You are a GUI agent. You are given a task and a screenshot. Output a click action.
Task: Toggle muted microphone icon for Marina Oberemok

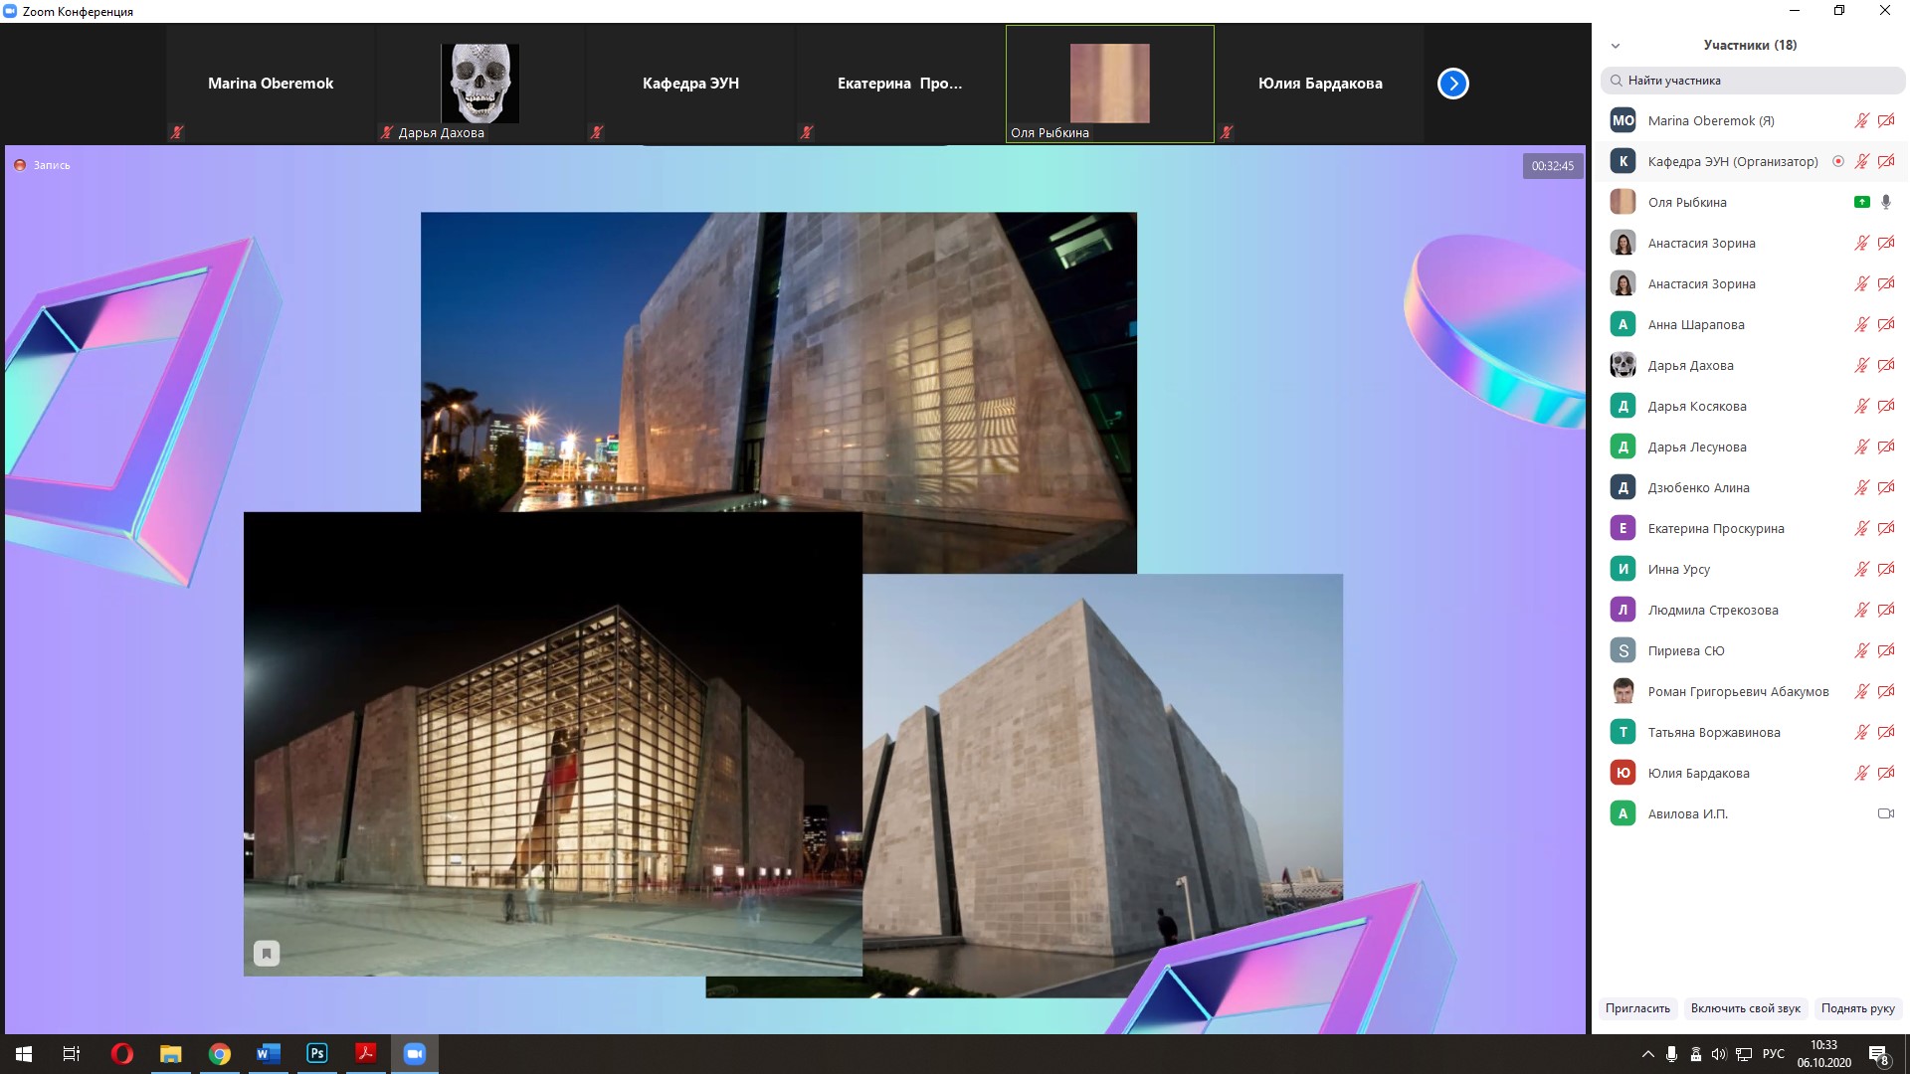point(1861,120)
